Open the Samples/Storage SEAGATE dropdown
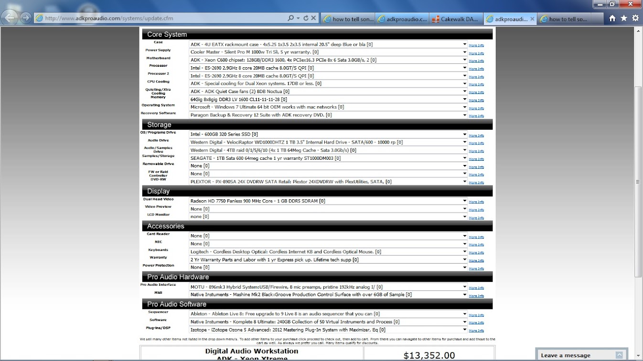Viewport: 643px width, 361px height. point(328,158)
